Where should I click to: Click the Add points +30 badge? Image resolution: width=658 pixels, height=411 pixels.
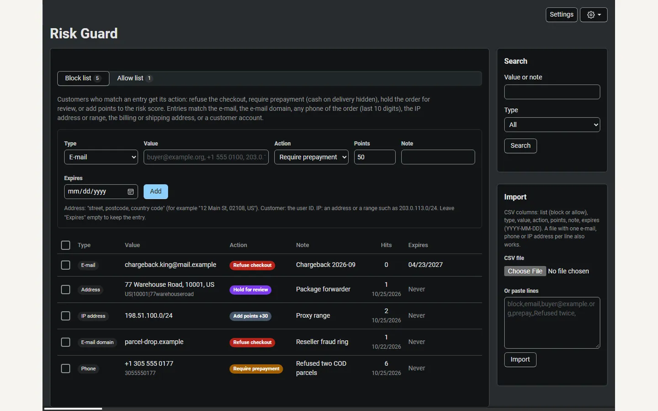coord(250,316)
